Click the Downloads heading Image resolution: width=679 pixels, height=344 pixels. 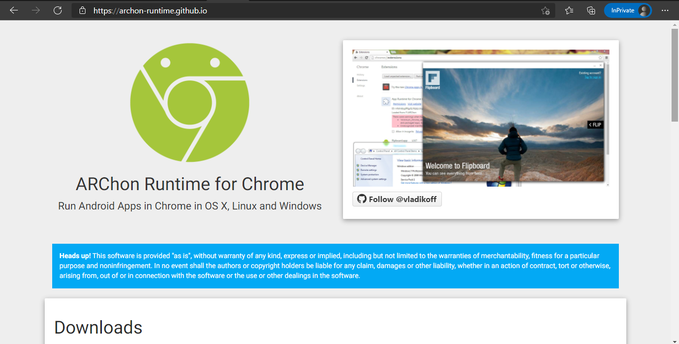[98, 328]
